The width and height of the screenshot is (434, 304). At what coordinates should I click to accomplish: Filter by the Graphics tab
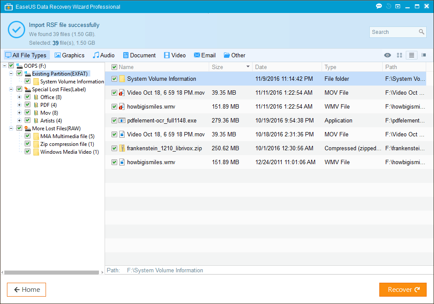[x=69, y=55]
